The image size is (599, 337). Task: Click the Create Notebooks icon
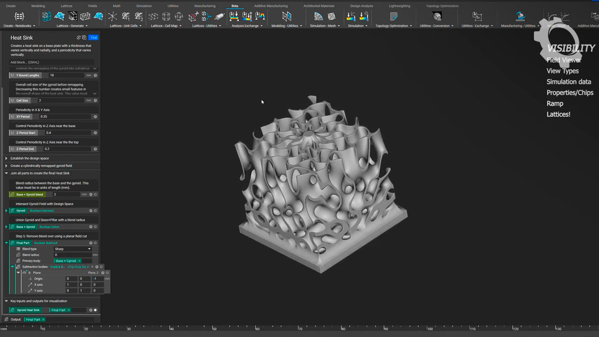pyautogui.click(x=19, y=17)
